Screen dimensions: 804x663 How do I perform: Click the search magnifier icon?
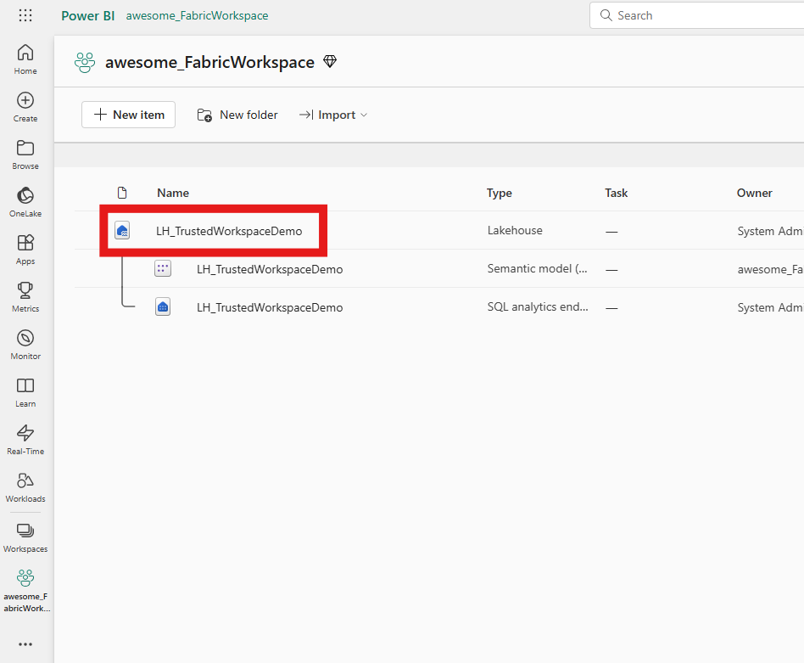tap(606, 15)
